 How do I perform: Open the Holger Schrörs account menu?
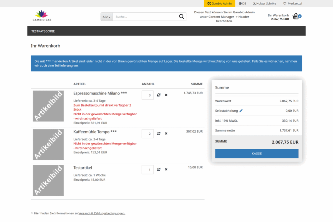pos(265,4)
